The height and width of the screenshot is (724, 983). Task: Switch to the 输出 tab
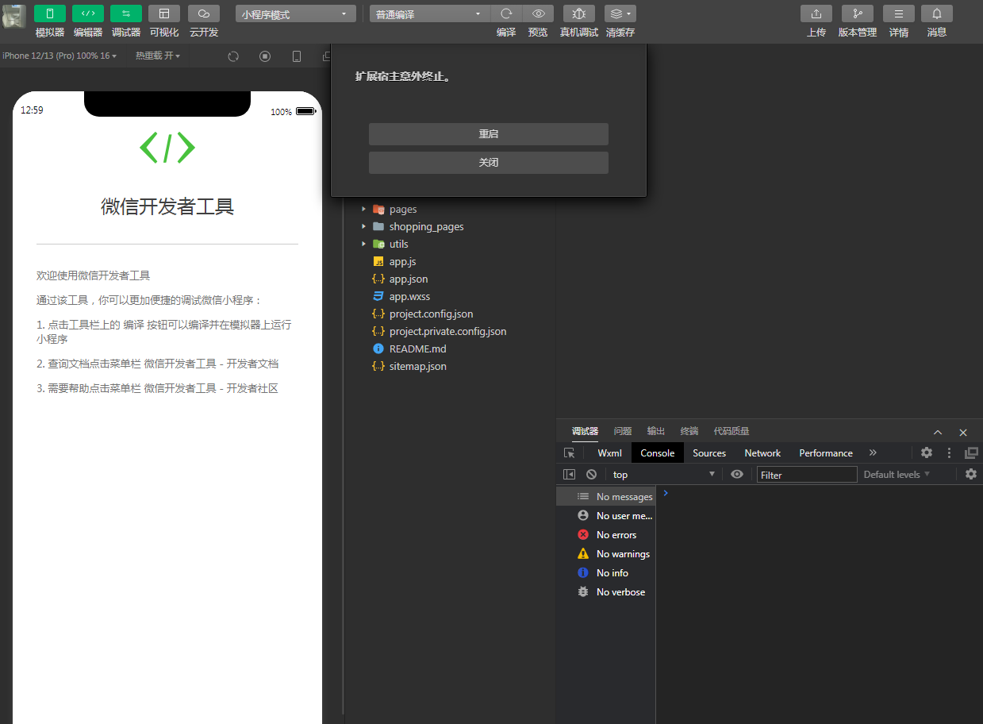656,431
